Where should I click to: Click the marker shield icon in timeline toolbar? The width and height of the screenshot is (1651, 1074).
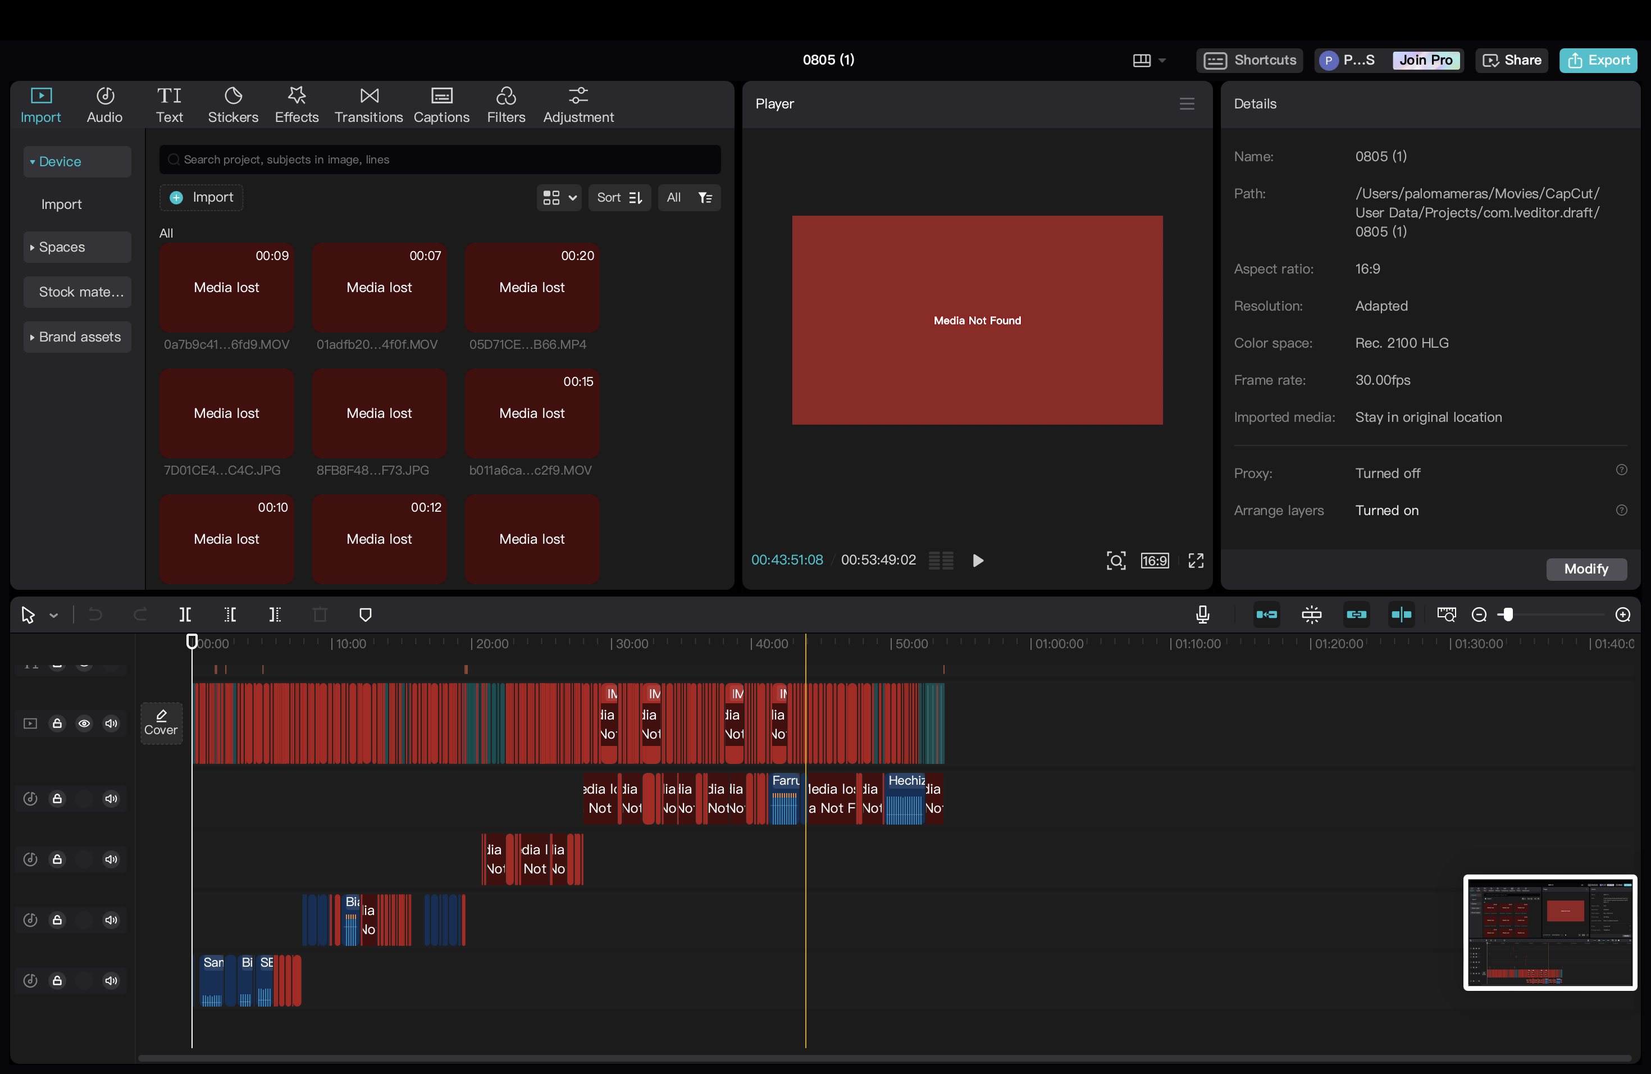pyautogui.click(x=366, y=615)
